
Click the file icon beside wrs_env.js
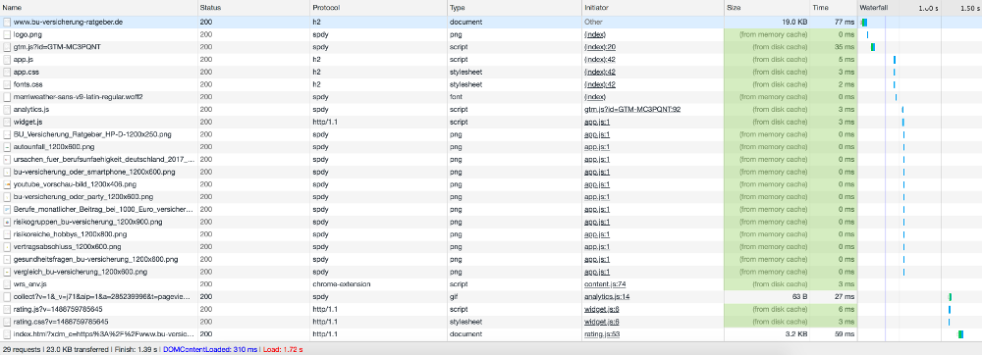[7, 284]
